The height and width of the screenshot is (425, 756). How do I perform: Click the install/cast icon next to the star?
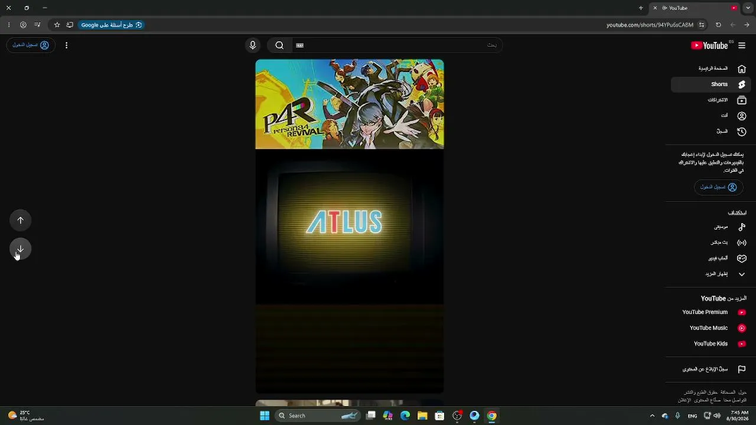tap(70, 25)
